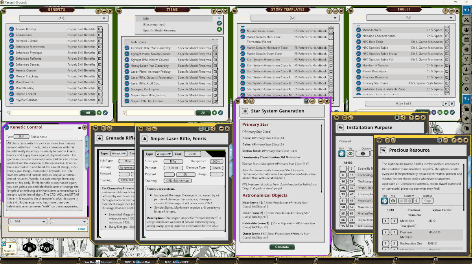
Task: Switch to Main tab on Precious Resource window
Action: [469, 164]
